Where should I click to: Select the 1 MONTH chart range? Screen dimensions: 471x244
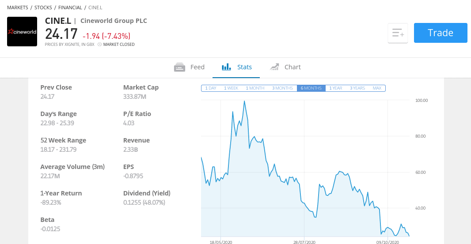[255, 88]
